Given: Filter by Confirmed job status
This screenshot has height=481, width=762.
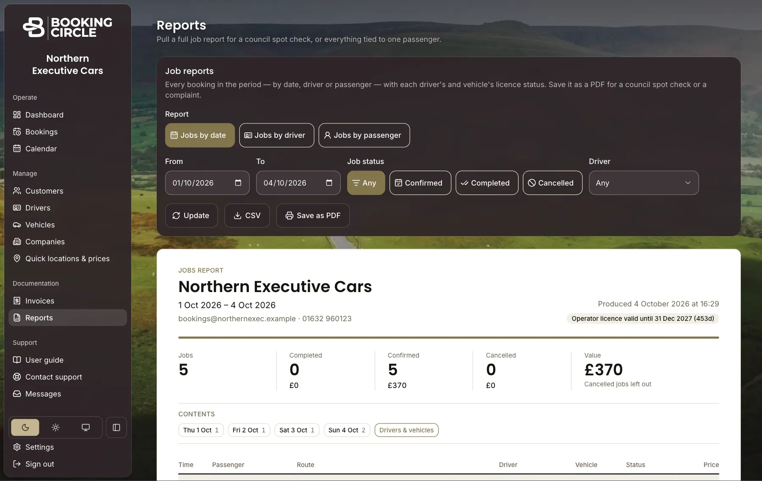Looking at the screenshot, I should [420, 183].
